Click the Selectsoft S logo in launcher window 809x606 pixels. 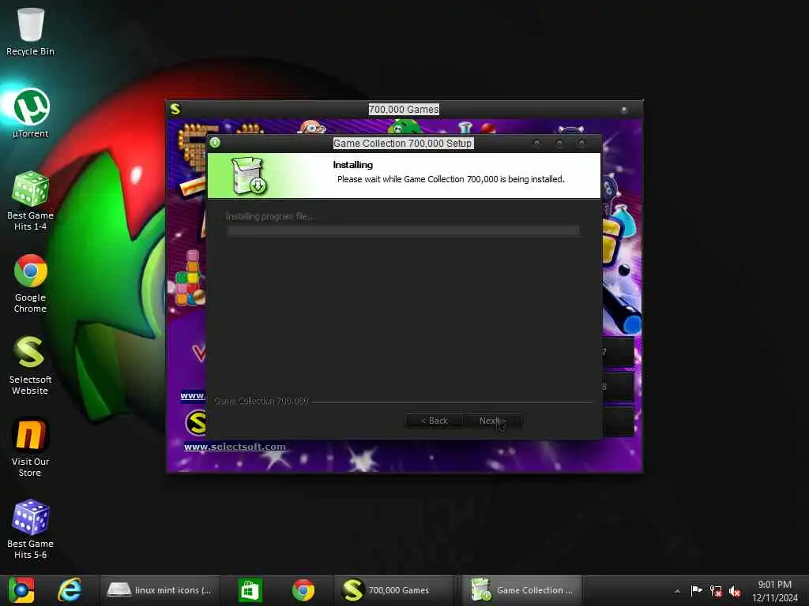click(x=197, y=423)
